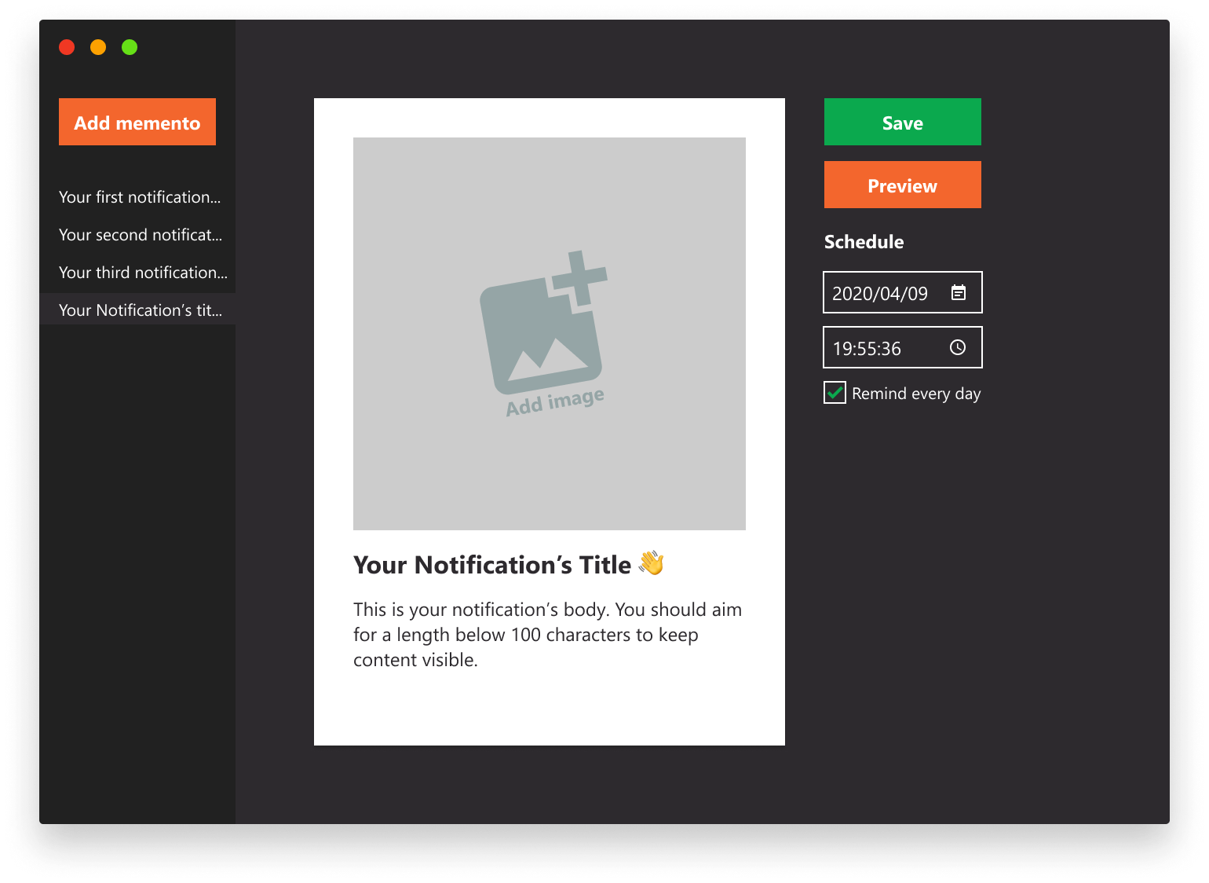Edit the notification body text
The width and height of the screenshot is (1209, 883).
pos(548,635)
